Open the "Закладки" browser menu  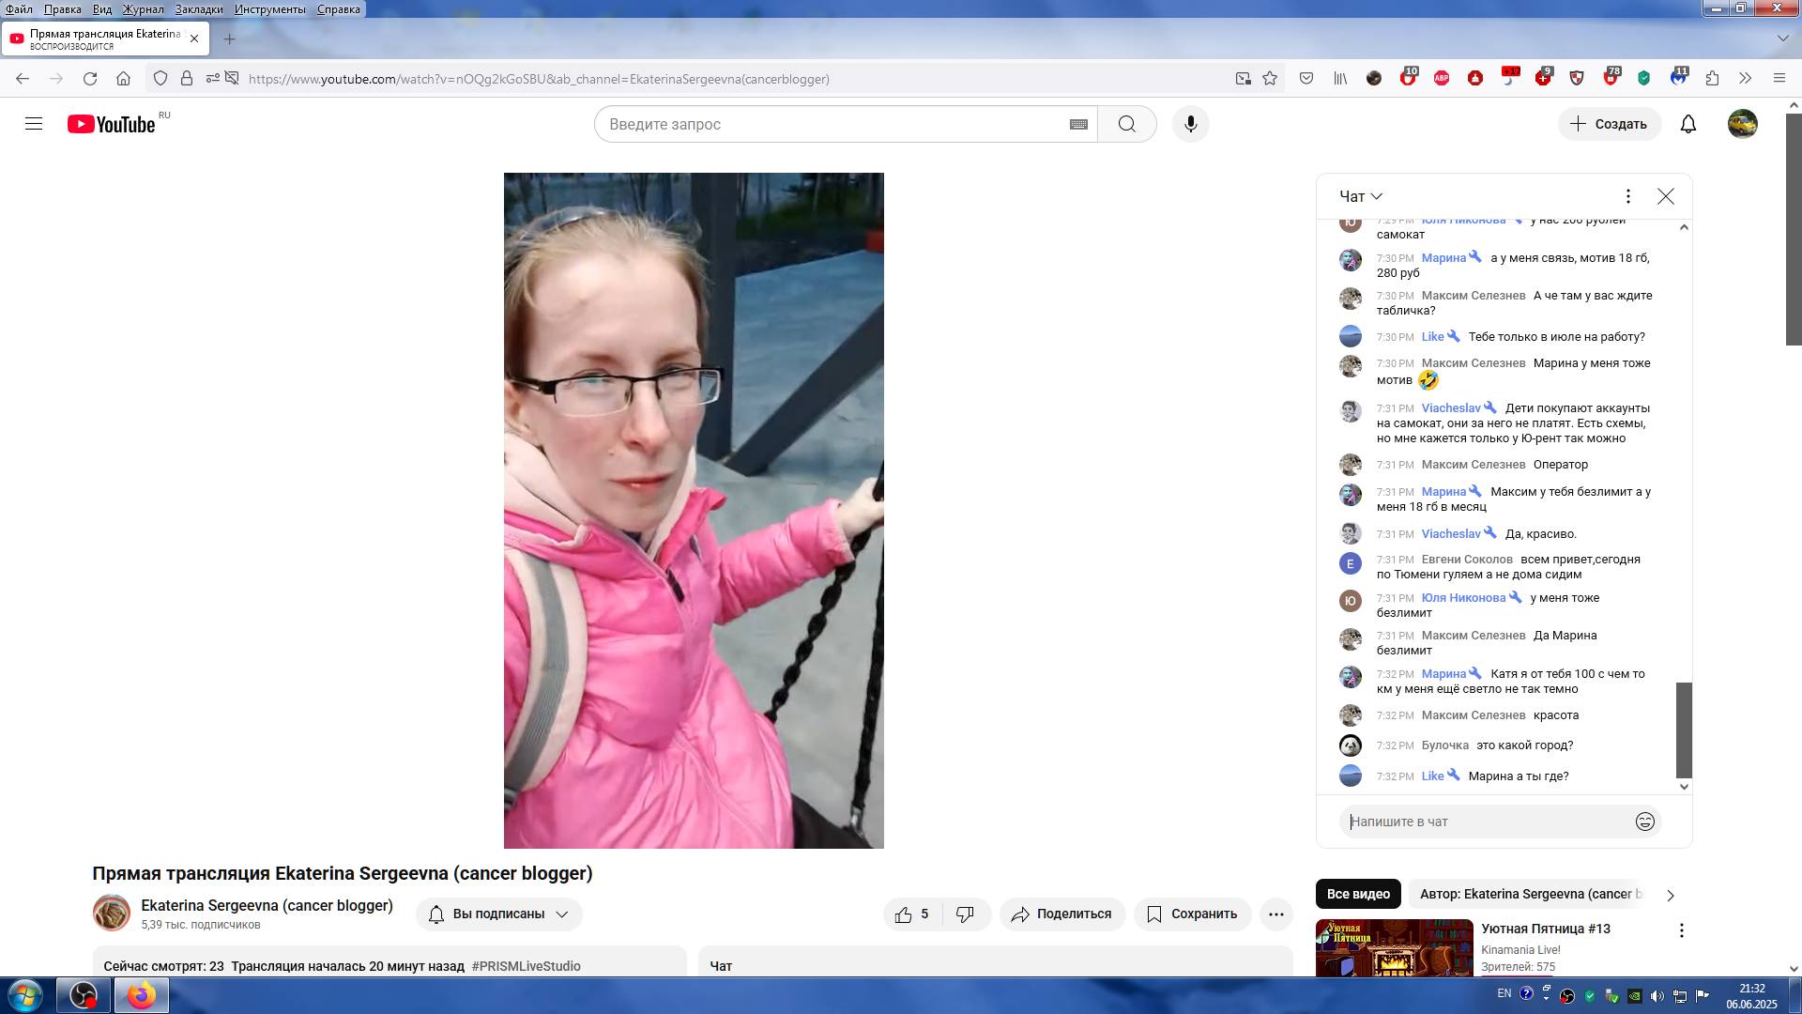point(198,8)
